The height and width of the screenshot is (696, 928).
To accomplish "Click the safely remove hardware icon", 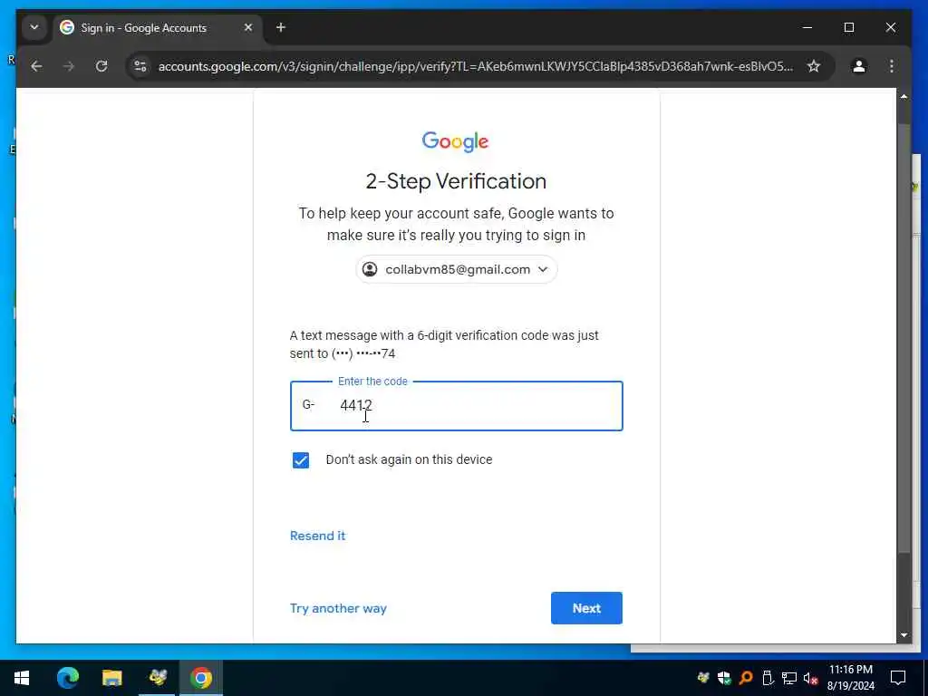I will coord(768,678).
